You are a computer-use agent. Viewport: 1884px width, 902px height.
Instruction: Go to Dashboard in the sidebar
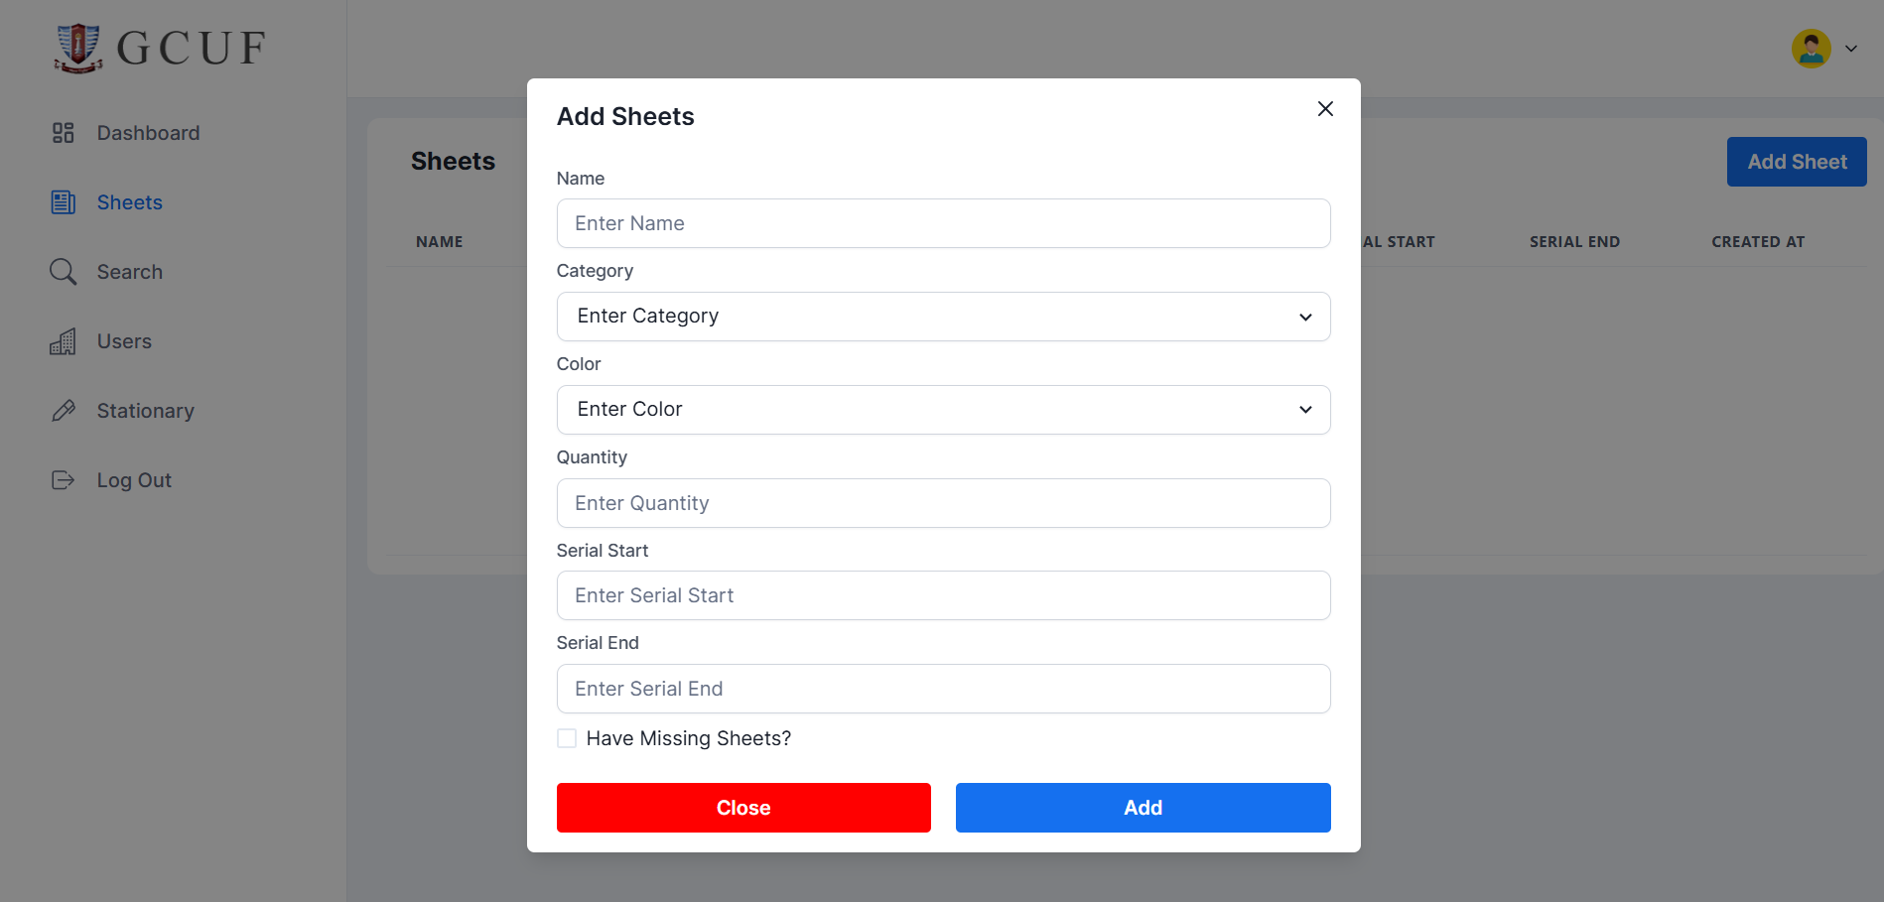click(x=148, y=133)
